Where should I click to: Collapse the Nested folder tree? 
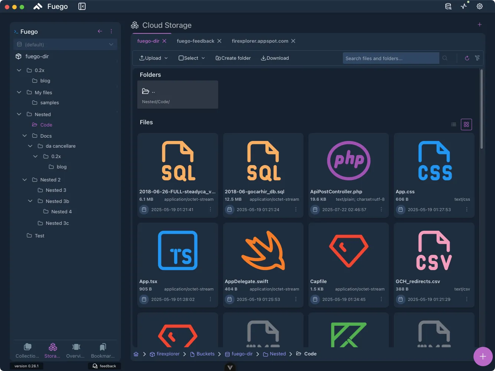(19, 114)
